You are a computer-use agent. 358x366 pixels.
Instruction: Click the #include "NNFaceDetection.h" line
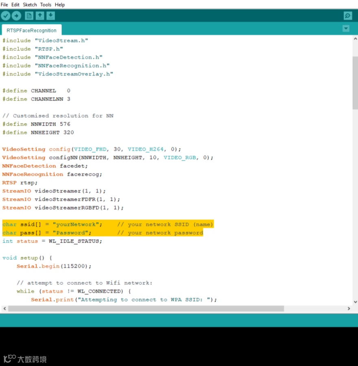(52, 57)
